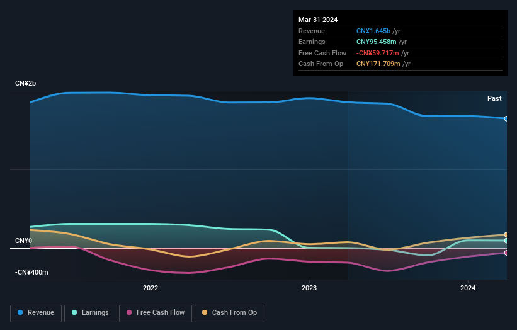Click the Mar 31 2024 tooltip date
This screenshot has width=517, height=330.
(x=318, y=20)
